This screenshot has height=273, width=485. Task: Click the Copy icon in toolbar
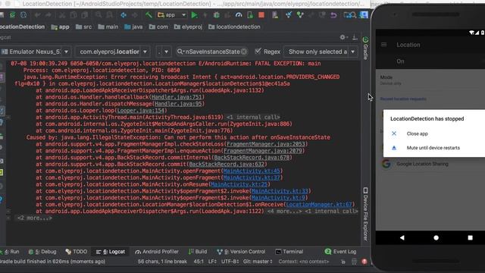tap(74, 15)
